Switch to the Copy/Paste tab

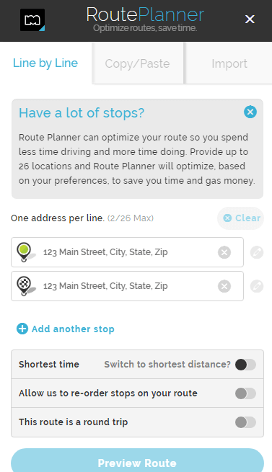138,63
